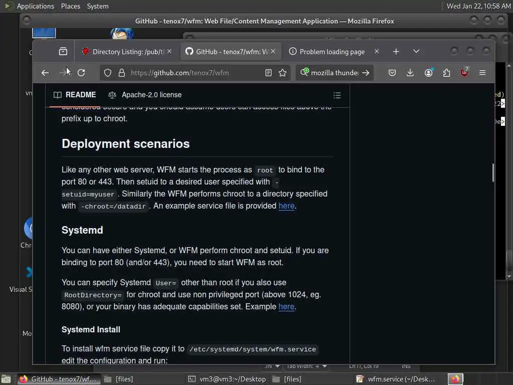Open the Applications menu
Screen dimensions: 513x385
tap(36, 6)
